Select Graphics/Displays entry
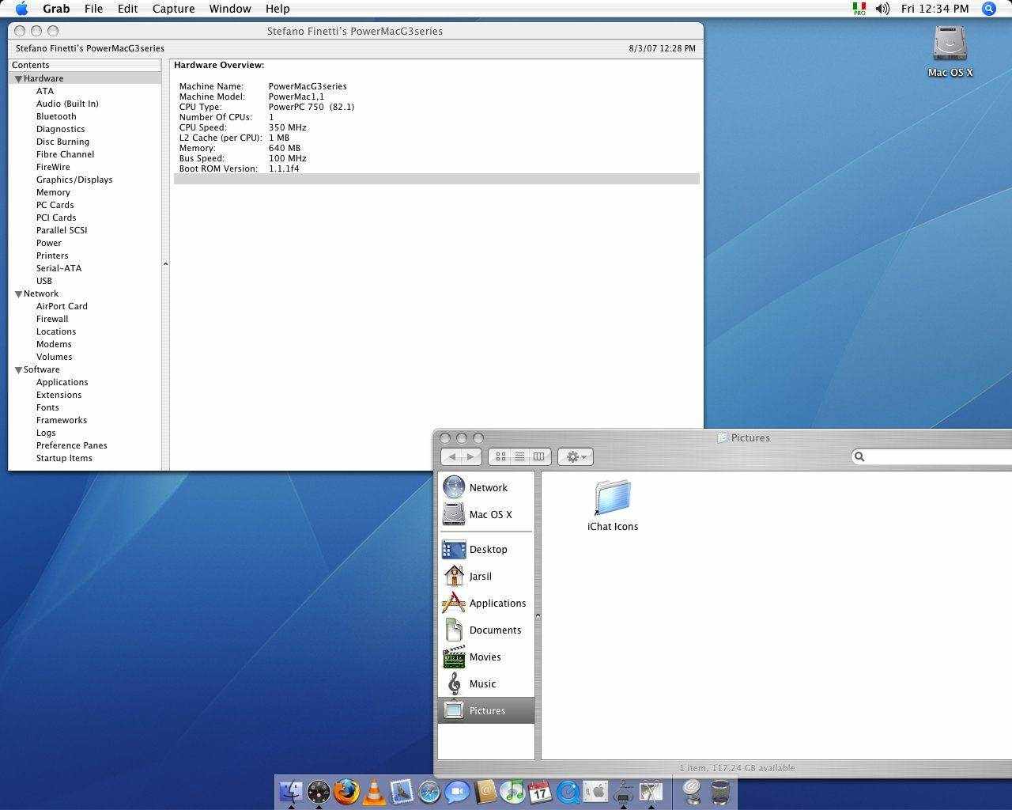Screen dimensions: 1012x810 [x=74, y=180]
